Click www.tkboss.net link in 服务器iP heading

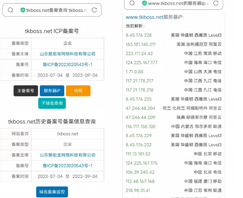144,17
